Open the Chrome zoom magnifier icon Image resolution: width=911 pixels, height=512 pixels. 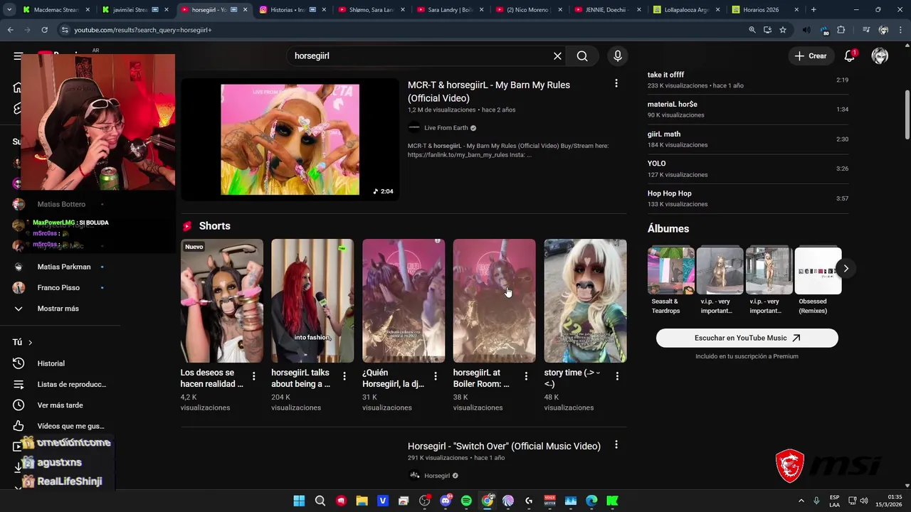752,30
